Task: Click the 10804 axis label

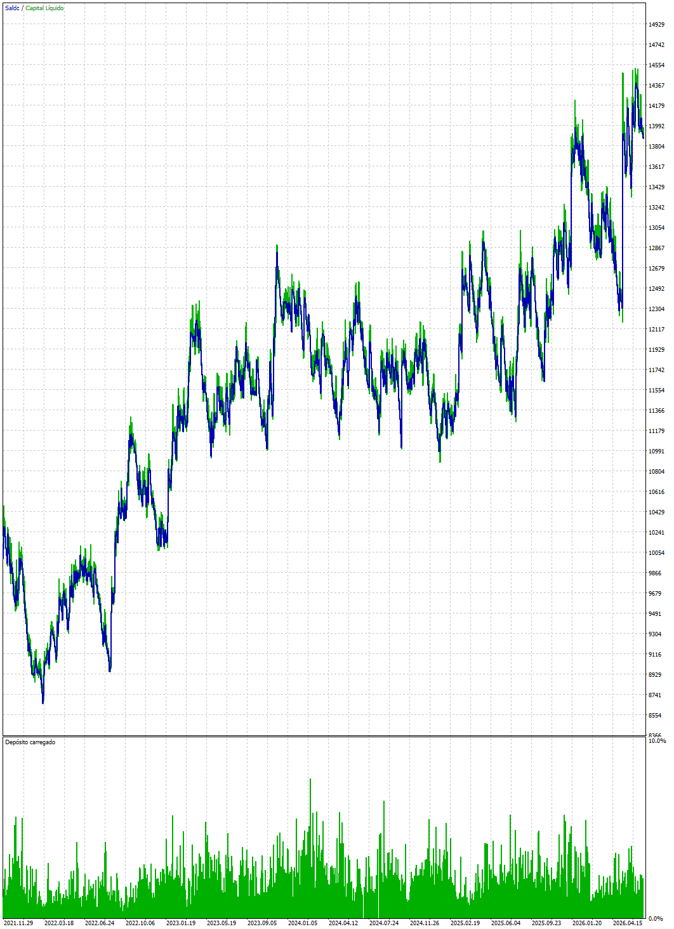Action: [657, 472]
